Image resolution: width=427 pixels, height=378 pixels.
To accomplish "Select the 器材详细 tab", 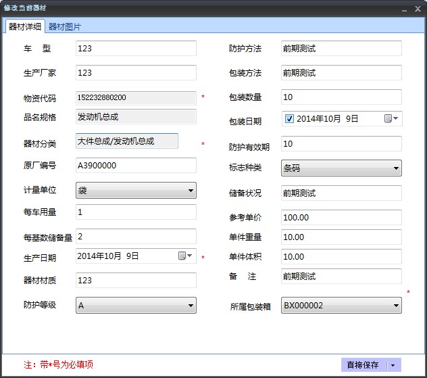I will [25, 26].
